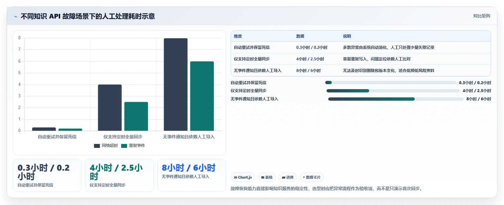Click table cell 自动重试并保留死信
The width and height of the screenshot is (504, 205).
pos(252,48)
